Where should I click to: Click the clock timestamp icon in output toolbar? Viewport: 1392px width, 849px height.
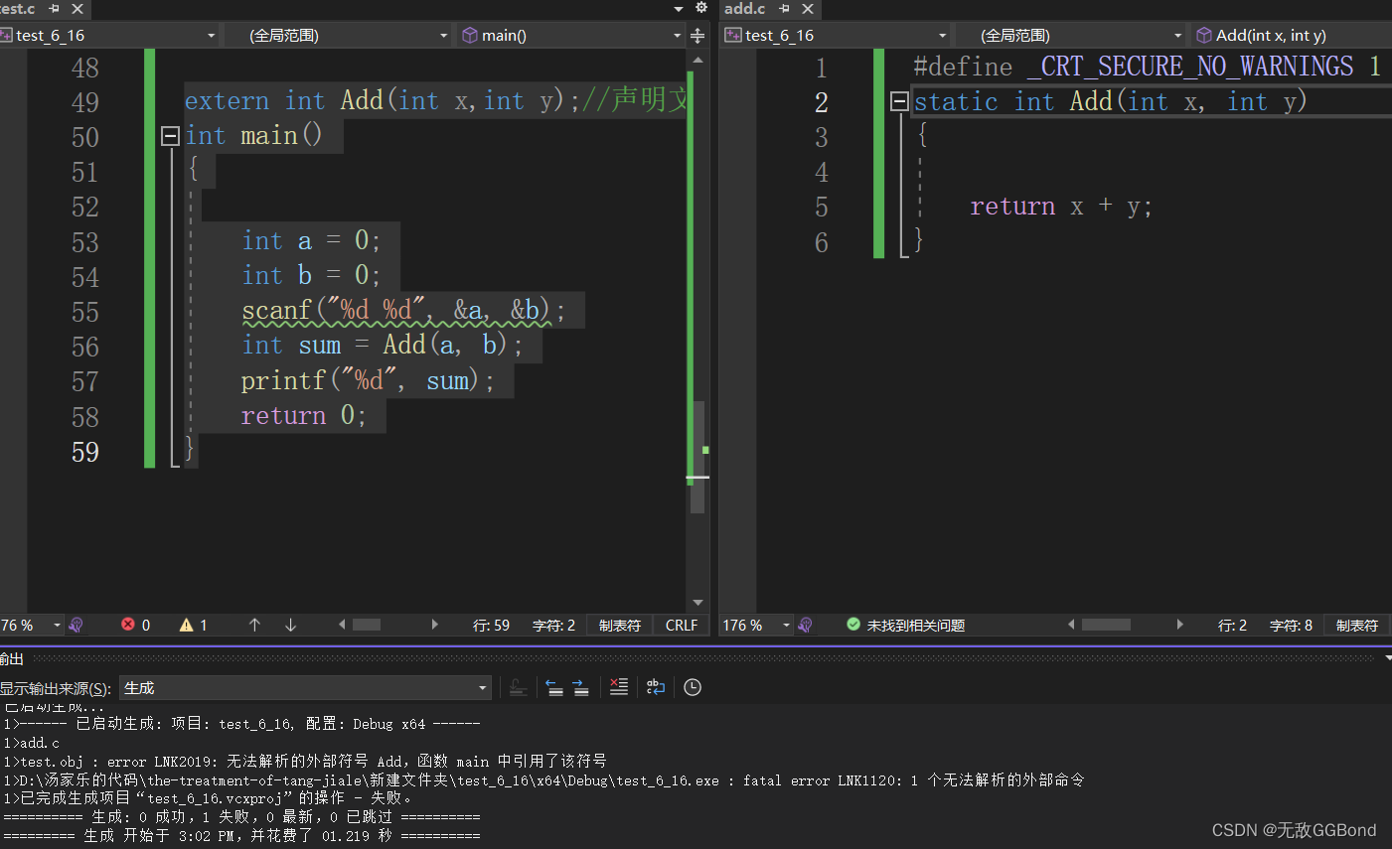click(x=693, y=687)
